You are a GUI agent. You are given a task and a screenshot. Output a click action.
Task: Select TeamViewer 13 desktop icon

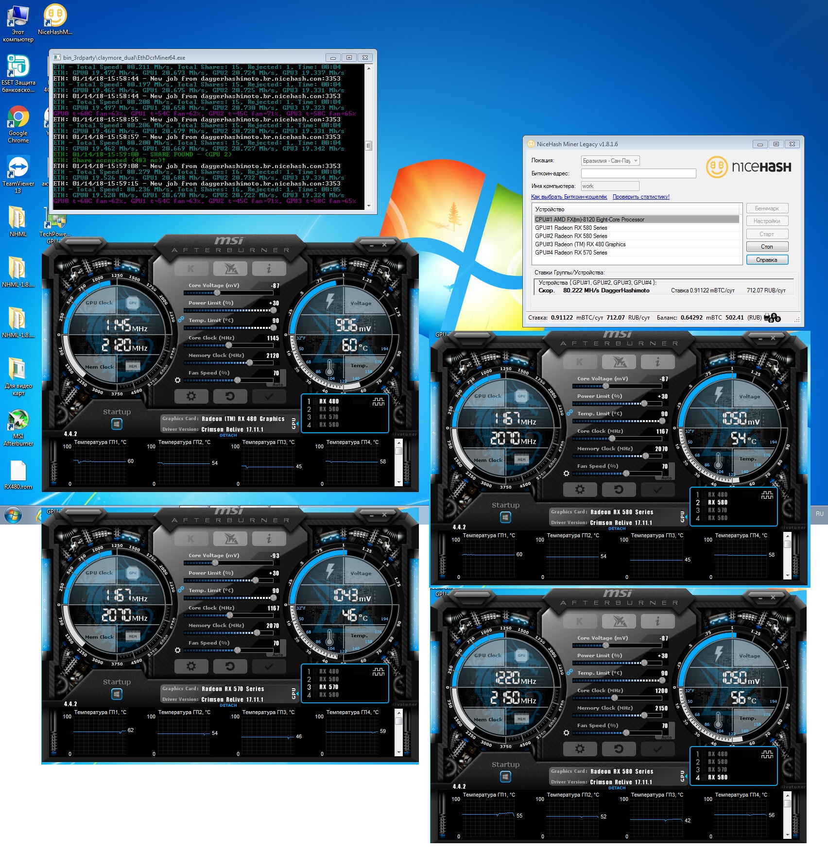[x=18, y=175]
